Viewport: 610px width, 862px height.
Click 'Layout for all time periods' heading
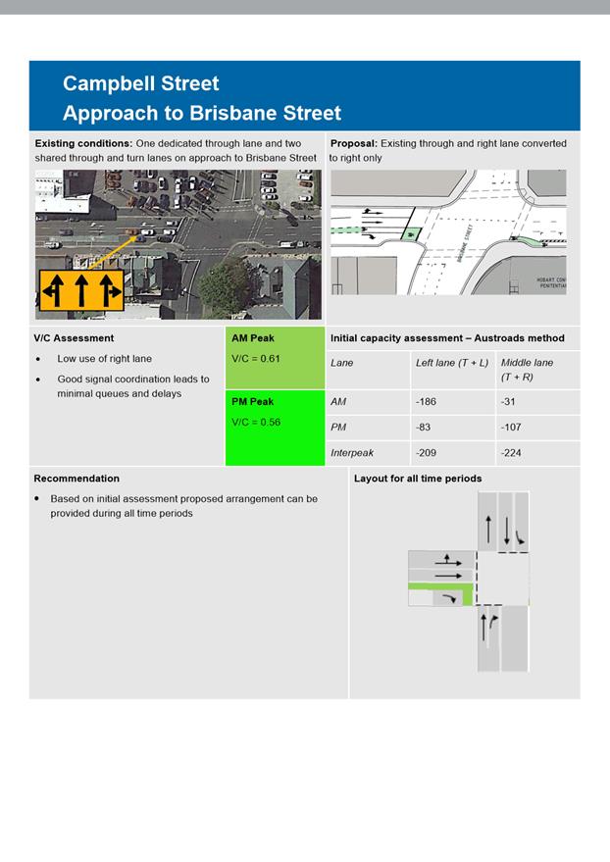pyautogui.click(x=418, y=479)
